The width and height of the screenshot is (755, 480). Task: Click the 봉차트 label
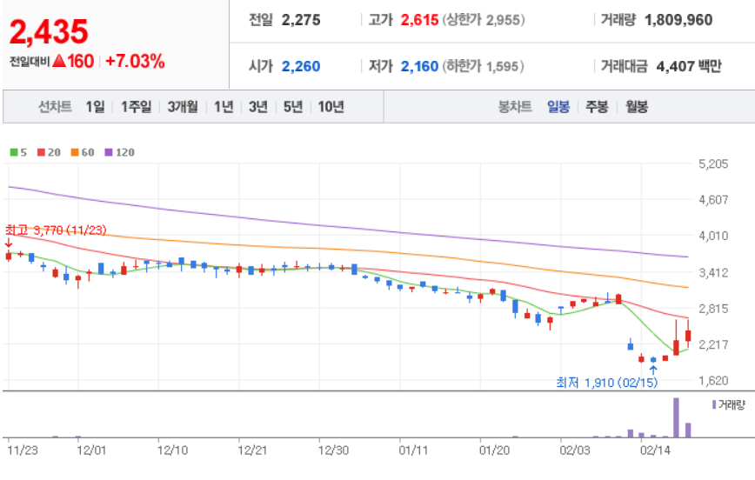point(515,106)
